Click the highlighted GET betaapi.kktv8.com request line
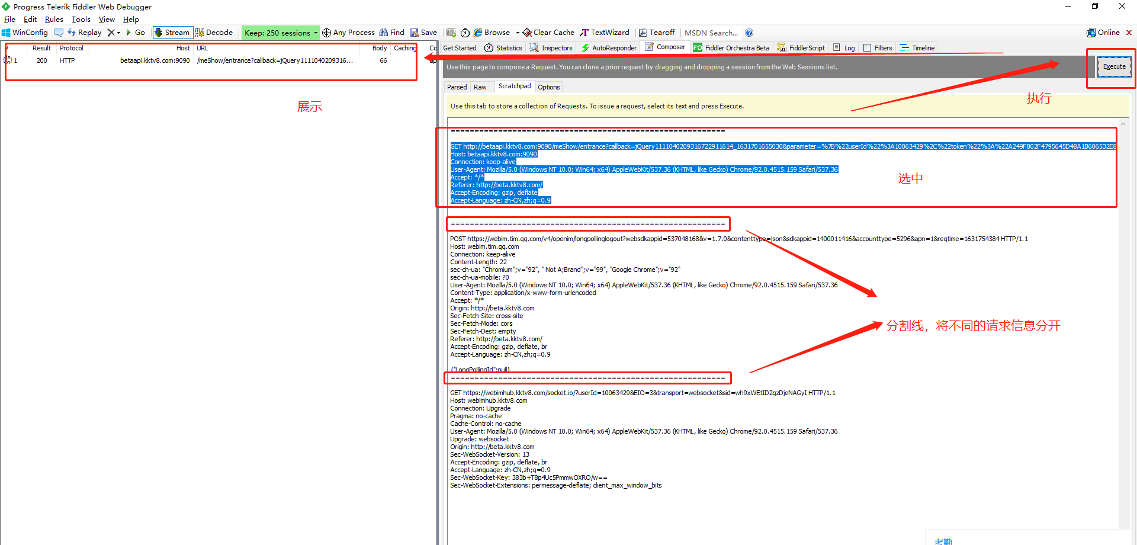The image size is (1137, 545). (x=783, y=146)
